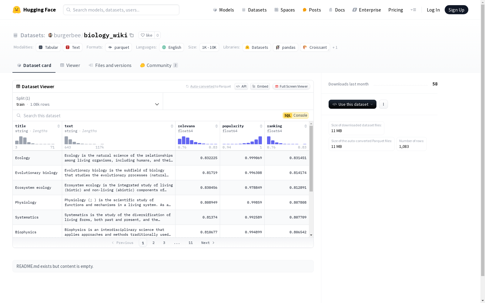Select the Ecology title cell

[37, 158]
